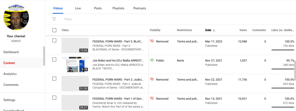Click the green public eye icon for Joe Biden video

152,60
